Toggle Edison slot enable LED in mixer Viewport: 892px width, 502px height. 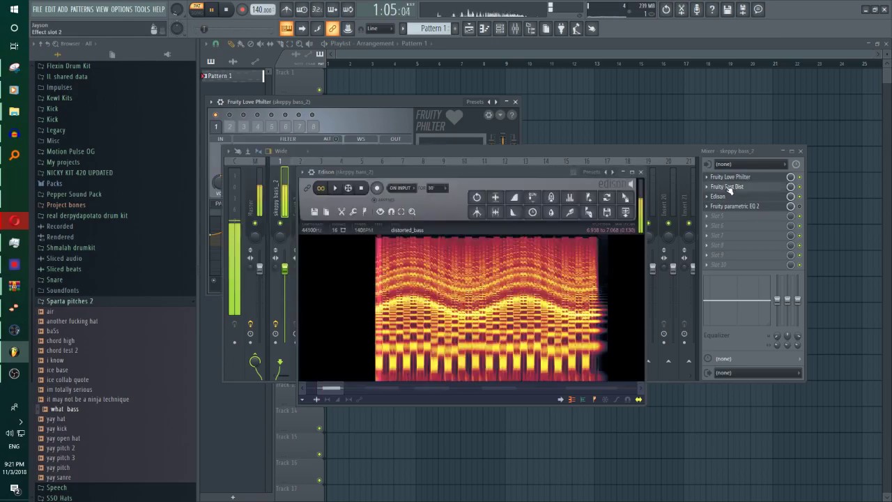(x=799, y=197)
